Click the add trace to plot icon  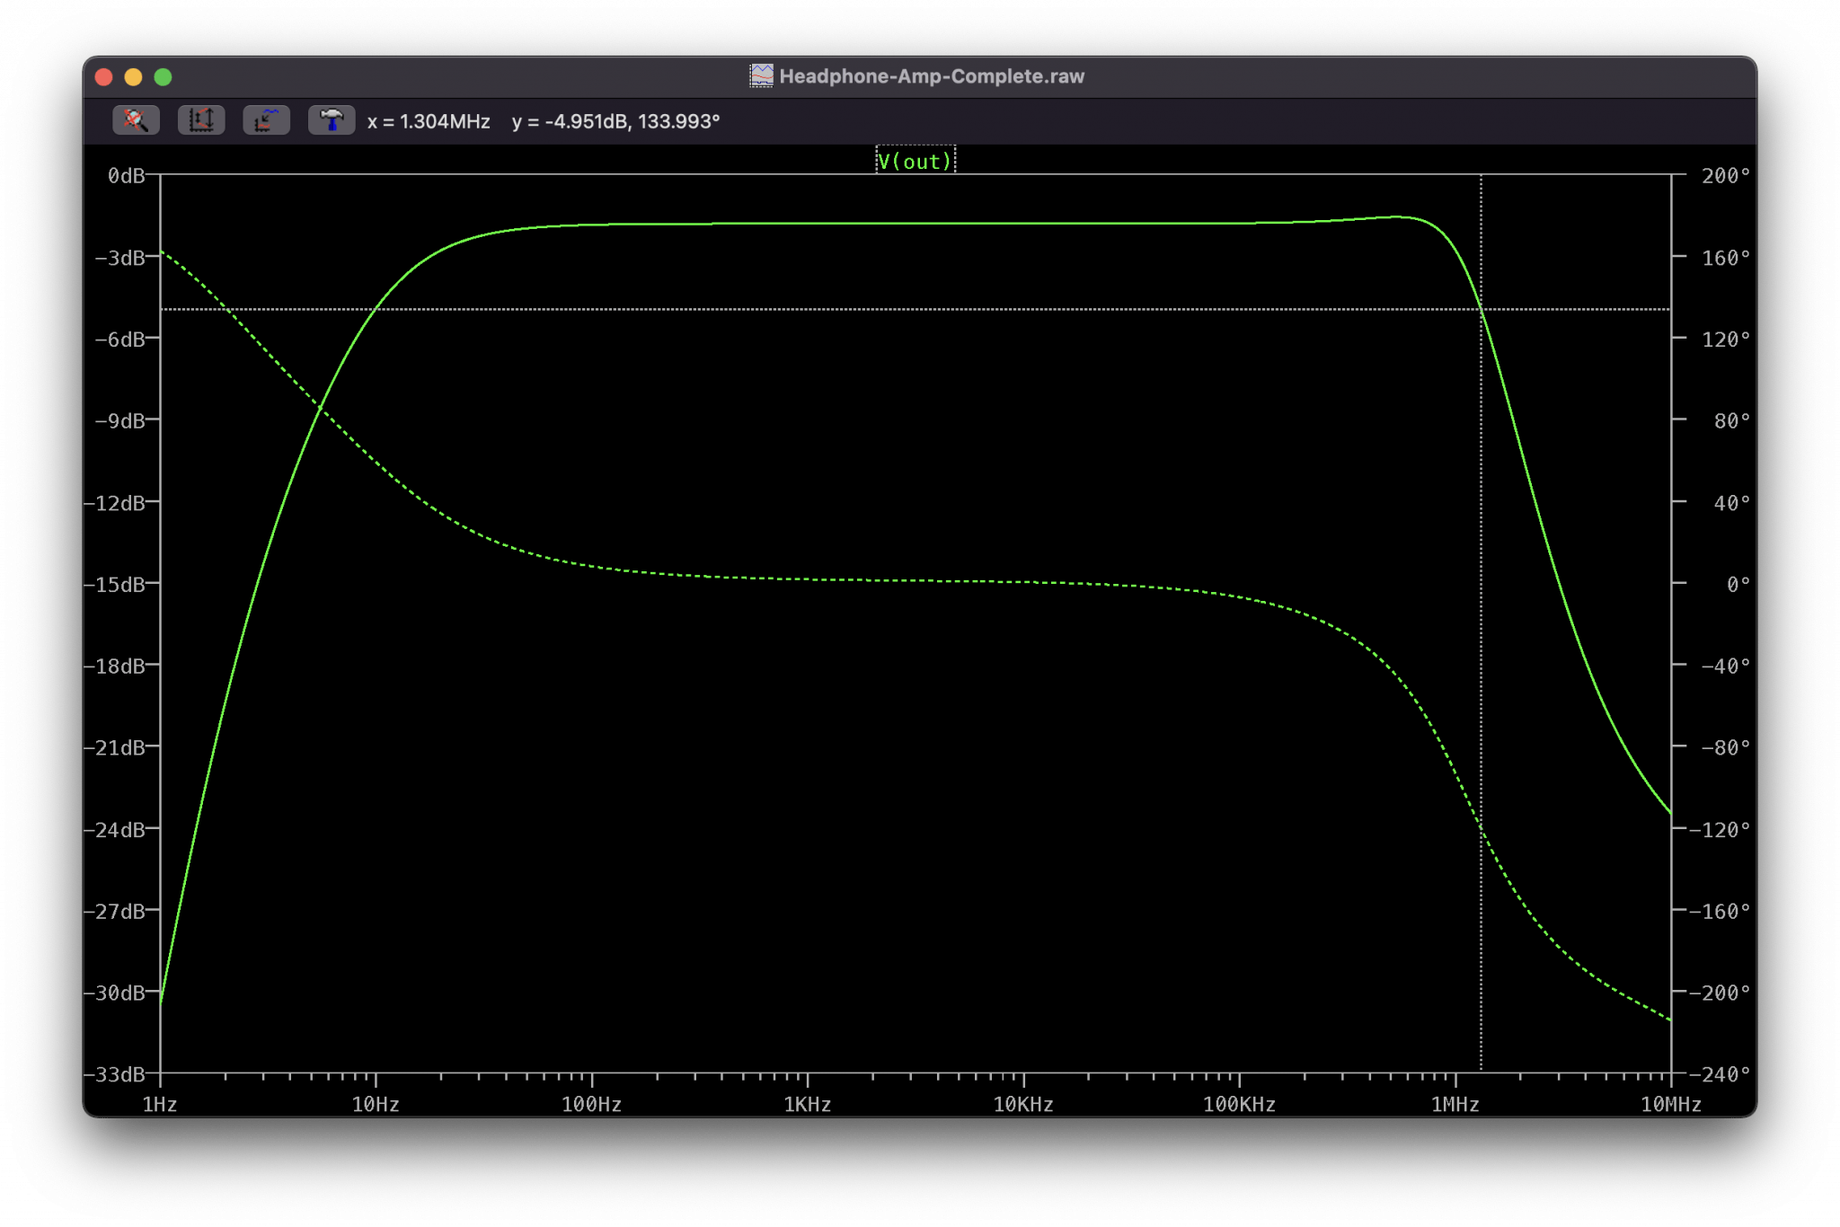pos(266,120)
